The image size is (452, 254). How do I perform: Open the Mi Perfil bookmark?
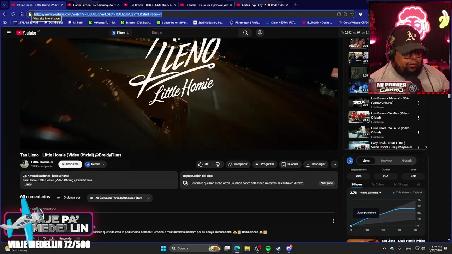click(x=75, y=23)
